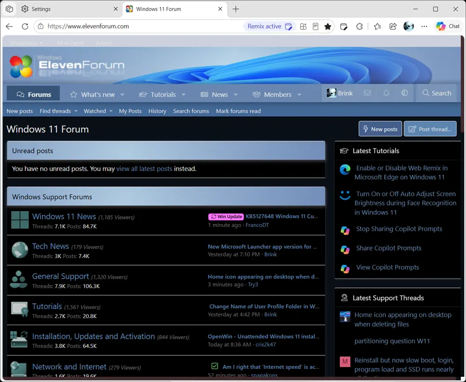Click the Share icon in toolbar

tap(393, 27)
